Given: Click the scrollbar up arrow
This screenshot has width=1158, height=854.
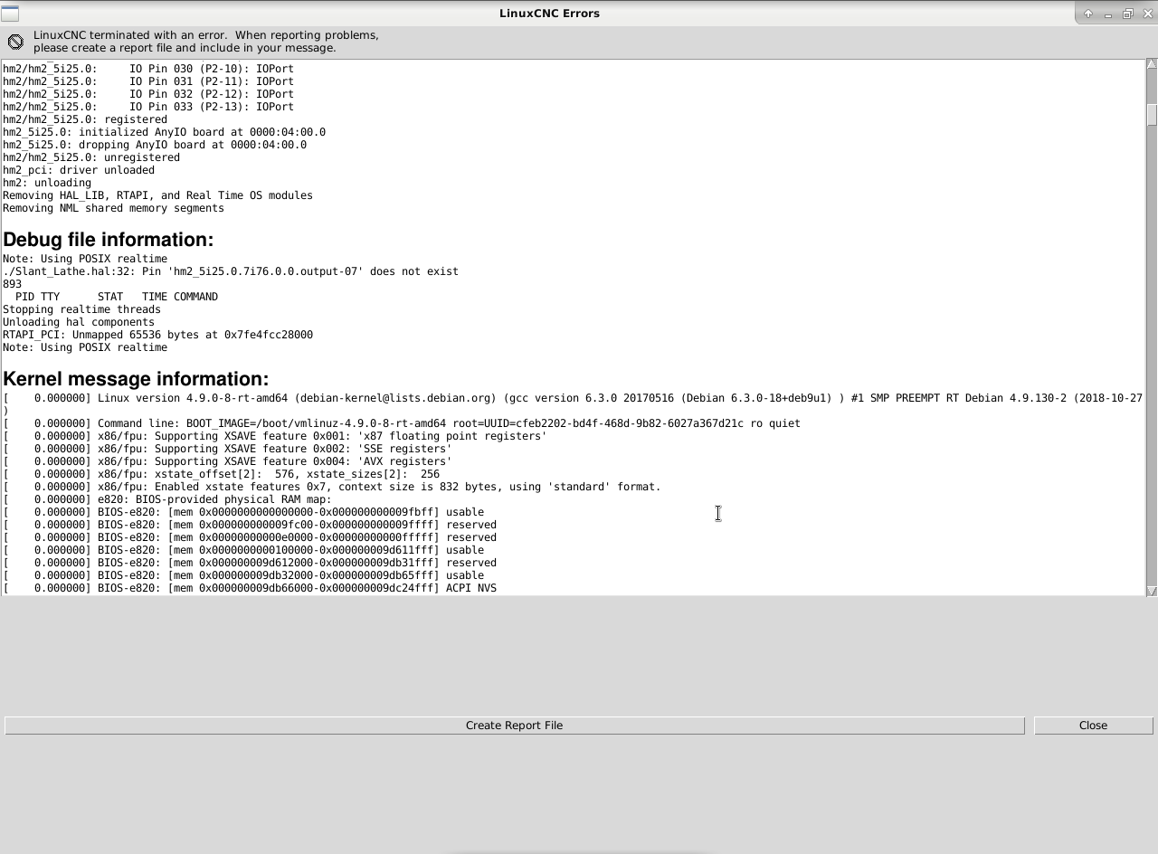Looking at the screenshot, I should pyautogui.click(x=1152, y=64).
